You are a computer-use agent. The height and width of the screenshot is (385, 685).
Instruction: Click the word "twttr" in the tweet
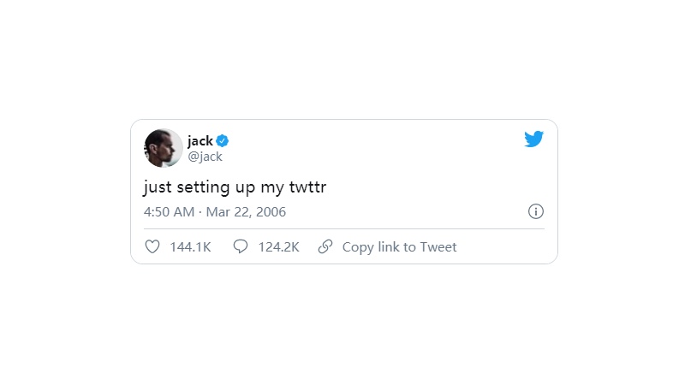click(x=306, y=187)
